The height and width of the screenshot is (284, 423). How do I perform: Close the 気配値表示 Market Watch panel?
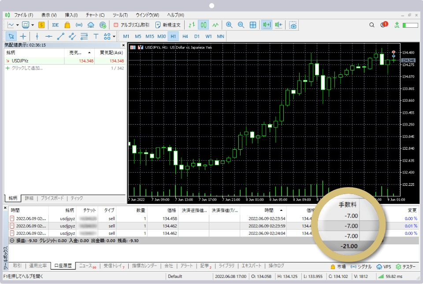(x=123, y=45)
